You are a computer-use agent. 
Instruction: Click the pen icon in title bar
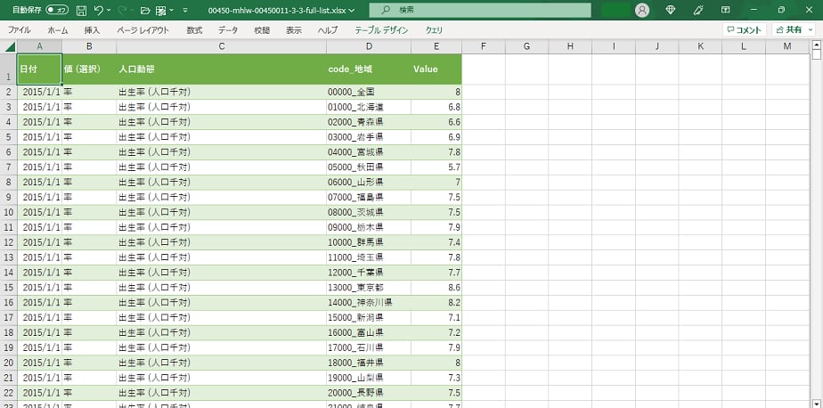point(698,10)
